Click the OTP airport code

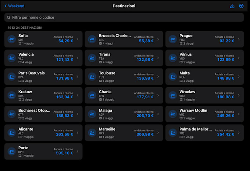(21, 115)
